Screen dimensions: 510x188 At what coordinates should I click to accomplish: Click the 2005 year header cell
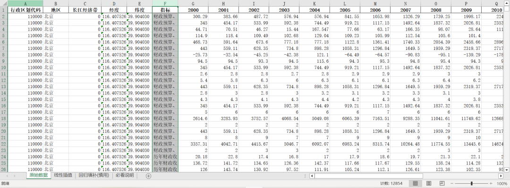click(x=345, y=10)
